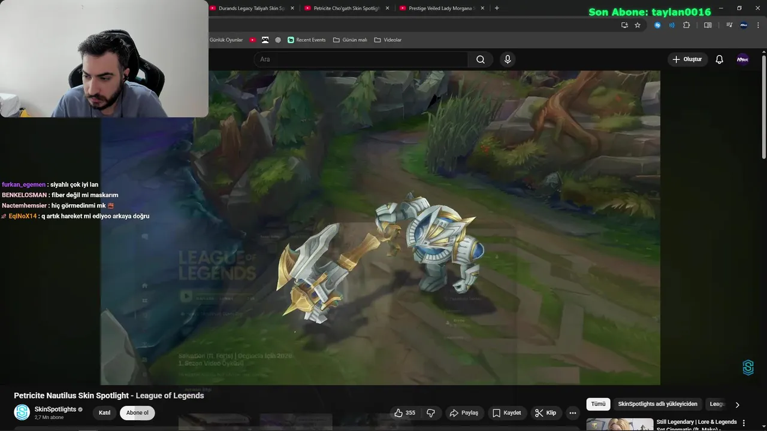
Task: Click BENKELOSMAN chat username
Action: 24,195
